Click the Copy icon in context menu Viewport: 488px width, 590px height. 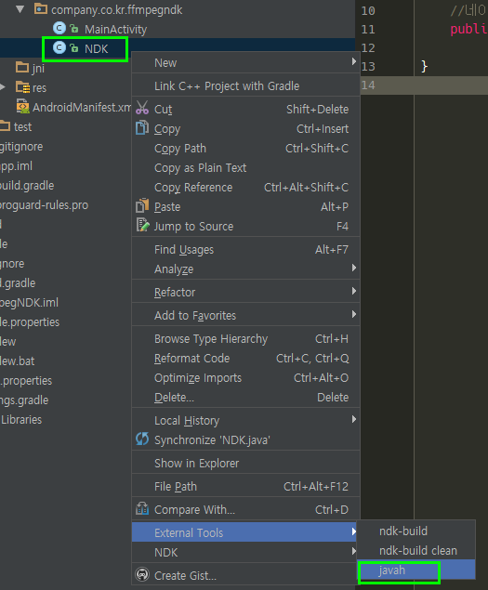142,127
